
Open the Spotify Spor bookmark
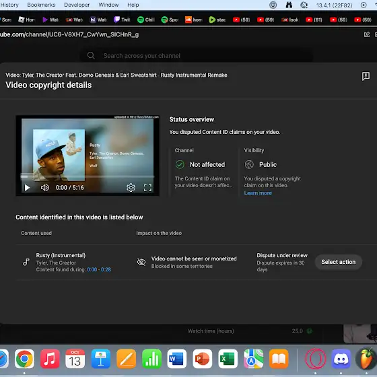coord(170,20)
